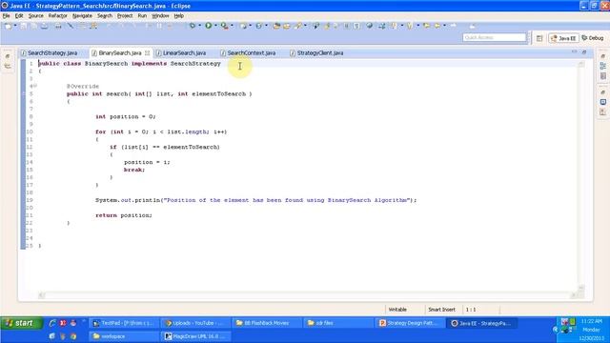Switch to the Java EE perspective
Screen dimensions: 610x343
[563, 38]
